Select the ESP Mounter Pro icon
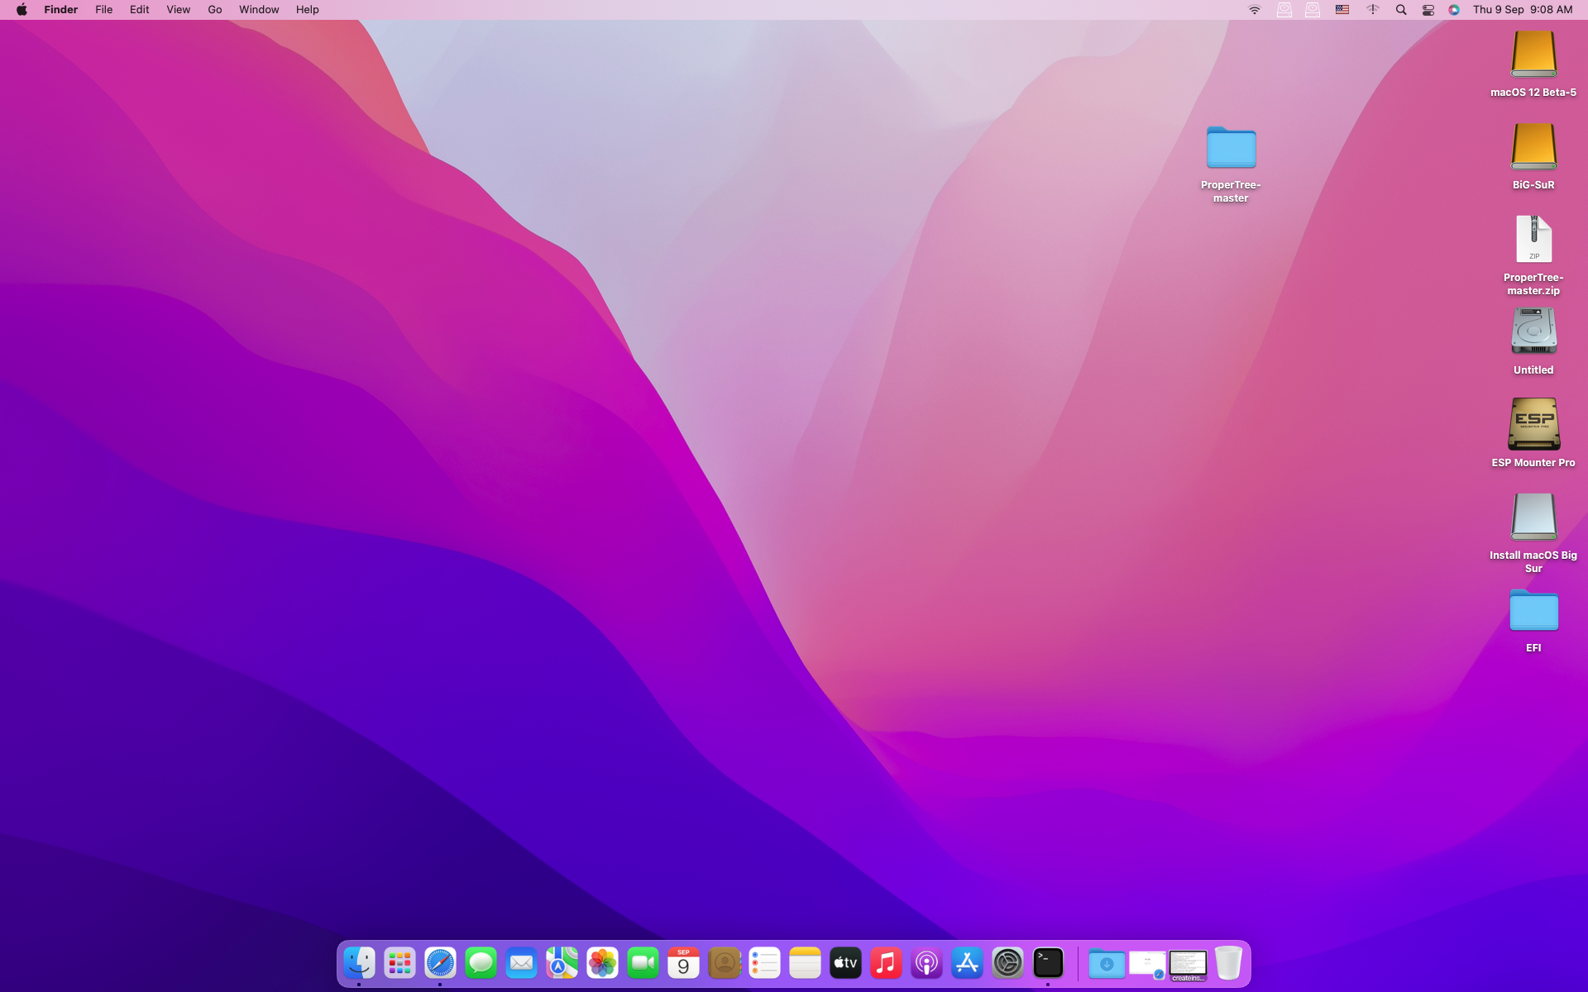This screenshot has width=1588, height=992. 1533,425
